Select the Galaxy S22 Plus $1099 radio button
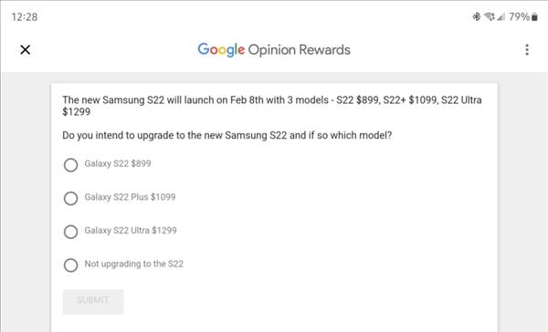Viewport: 548px width, 332px height. point(70,198)
